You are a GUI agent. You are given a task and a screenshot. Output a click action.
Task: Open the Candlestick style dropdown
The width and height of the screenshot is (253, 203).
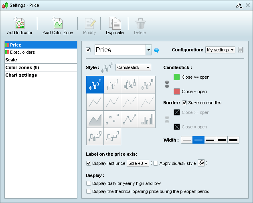133,67
